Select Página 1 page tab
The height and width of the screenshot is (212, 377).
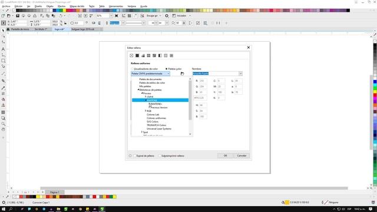pos(55,193)
